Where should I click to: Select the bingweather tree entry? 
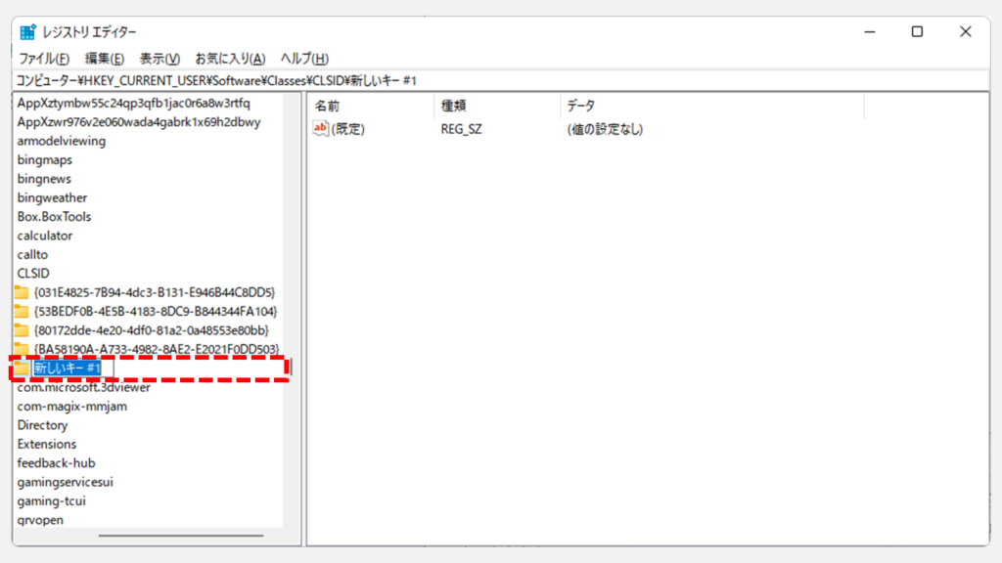[x=52, y=197]
